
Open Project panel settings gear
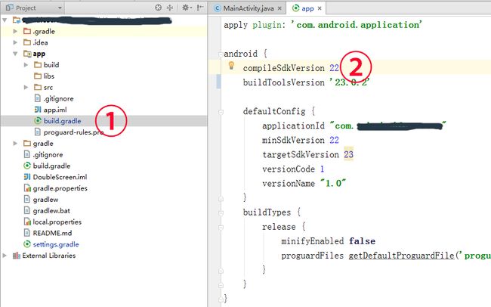(x=187, y=8)
